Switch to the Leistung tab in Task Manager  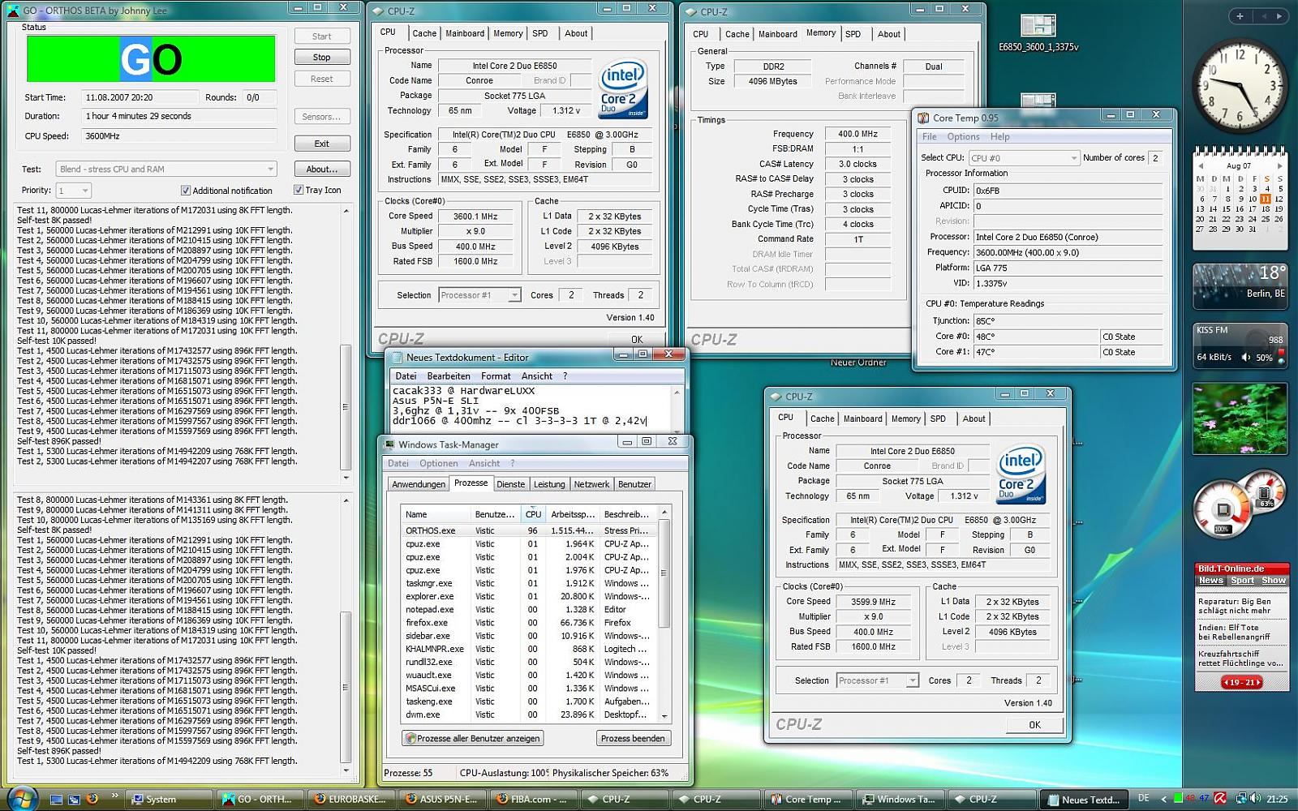tap(549, 484)
